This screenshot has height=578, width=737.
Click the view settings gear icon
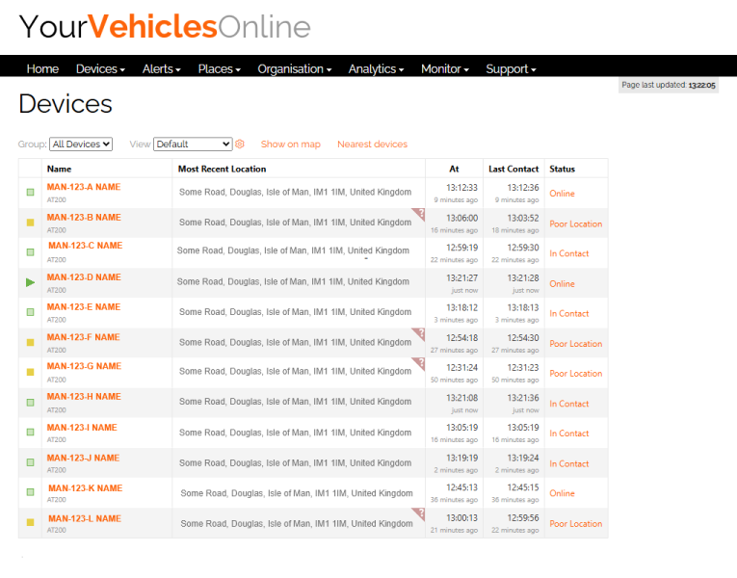pos(240,144)
